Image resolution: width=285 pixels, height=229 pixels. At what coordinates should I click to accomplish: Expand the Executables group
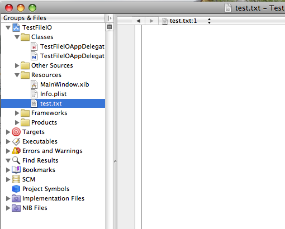pyautogui.click(x=8, y=141)
